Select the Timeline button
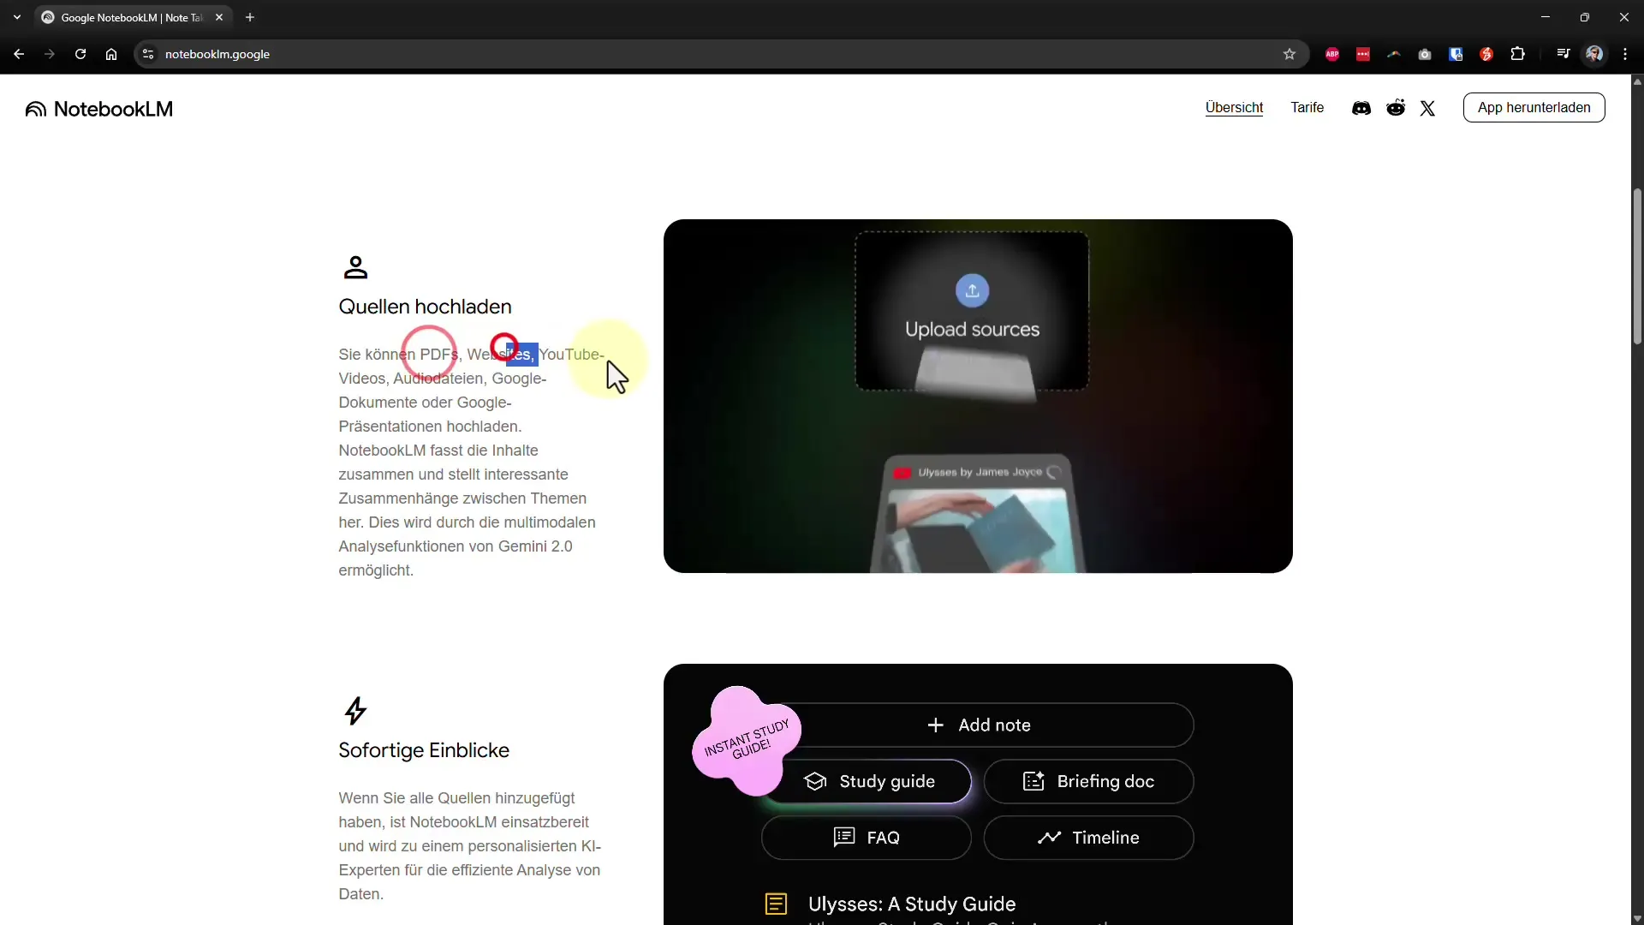The height and width of the screenshot is (925, 1644). coord(1088,838)
